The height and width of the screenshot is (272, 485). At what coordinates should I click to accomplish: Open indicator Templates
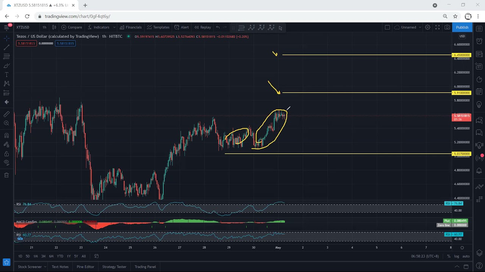point(158,27)
